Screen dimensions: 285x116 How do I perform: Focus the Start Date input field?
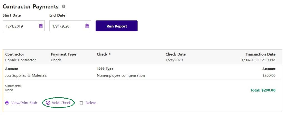pyautogui.click(x=20, y=26)
